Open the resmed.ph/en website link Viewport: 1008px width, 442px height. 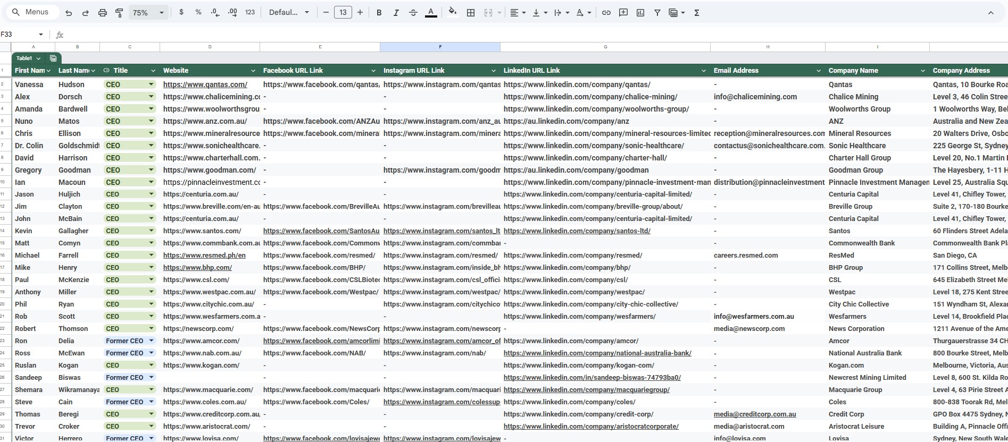point(204,256)
